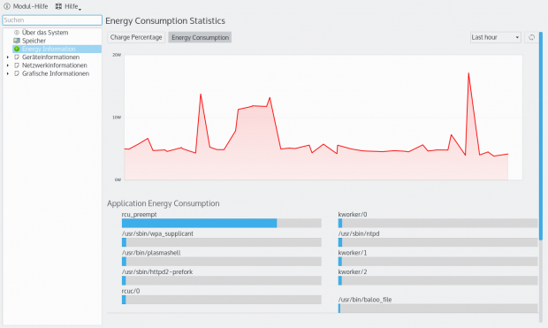Click the /usr/sbin/wpa_supplicant label

click(157, 233)
